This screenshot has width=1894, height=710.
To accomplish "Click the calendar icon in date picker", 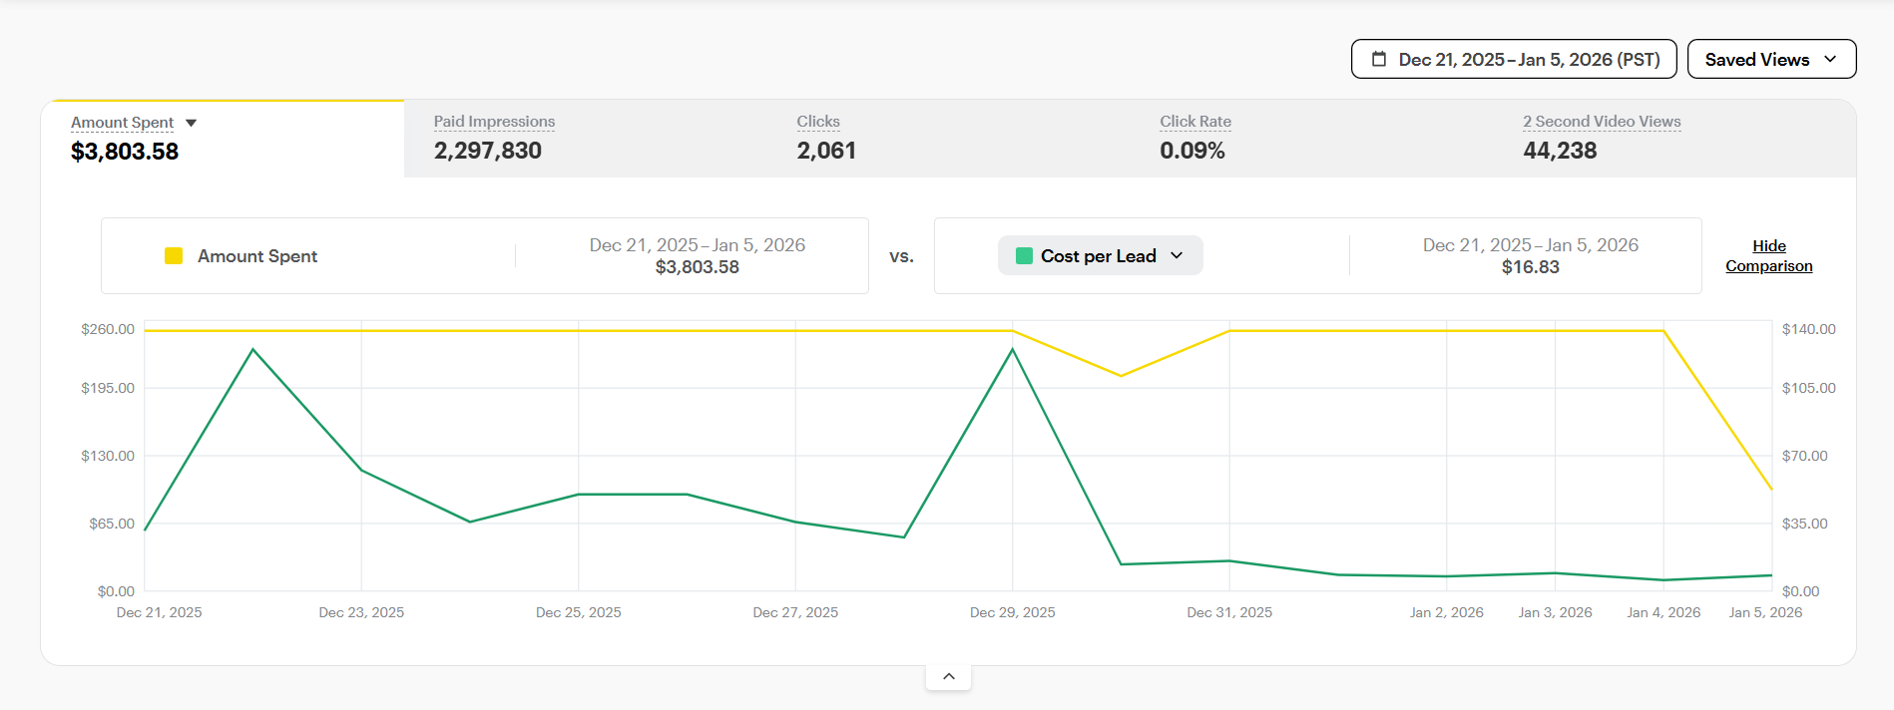I will click(1379, 59).
